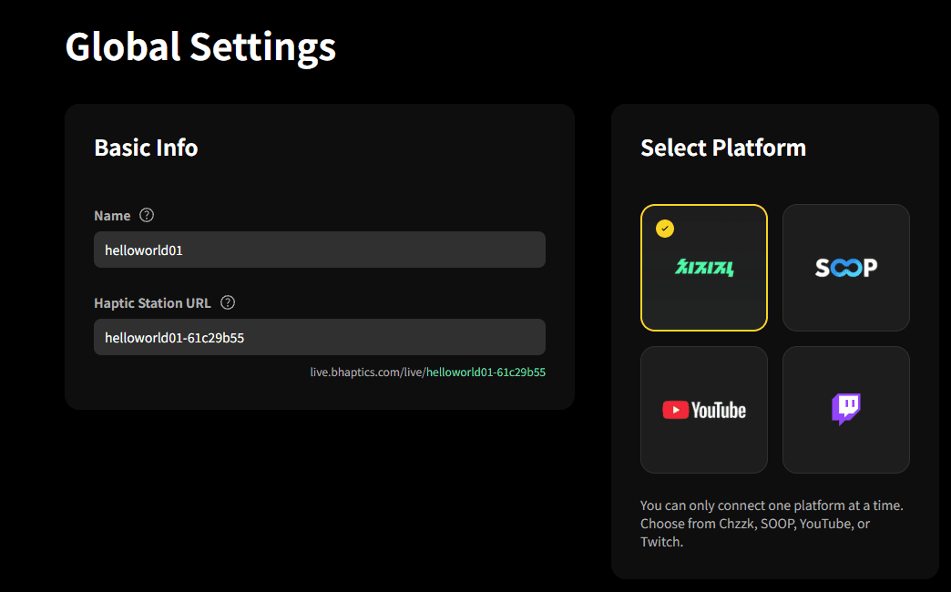951x592 pixels.
Task: Click the Select Platform section heading
Action: point(722,148)
